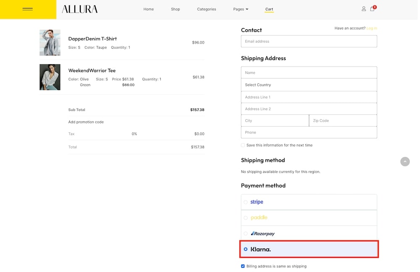This screenshot has width=420, height=272.
Task: Expand the Pages dropdown menu
Action: click(x=241, y=9)
